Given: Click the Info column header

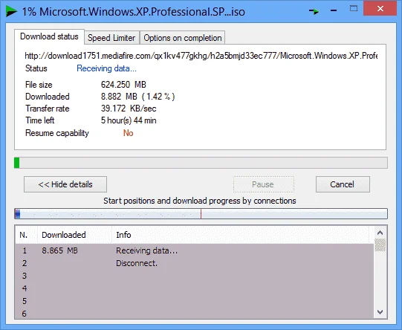Looking at the screenshot, I should click(x=241, y=235).
